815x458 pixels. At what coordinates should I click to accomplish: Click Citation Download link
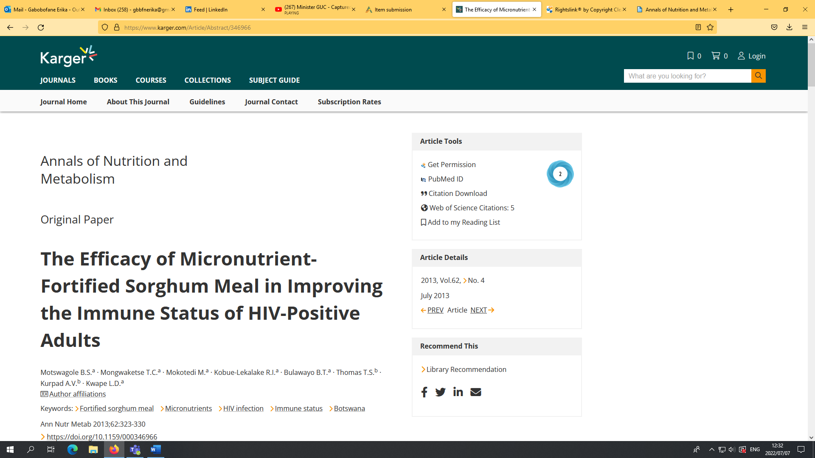[458, 193]
